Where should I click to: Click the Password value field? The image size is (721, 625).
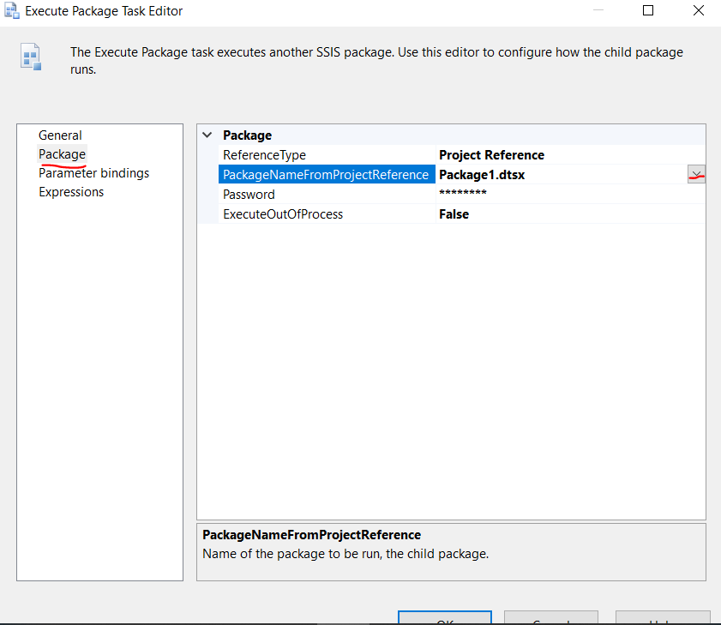pyautogui.click(x=514, y=194)
